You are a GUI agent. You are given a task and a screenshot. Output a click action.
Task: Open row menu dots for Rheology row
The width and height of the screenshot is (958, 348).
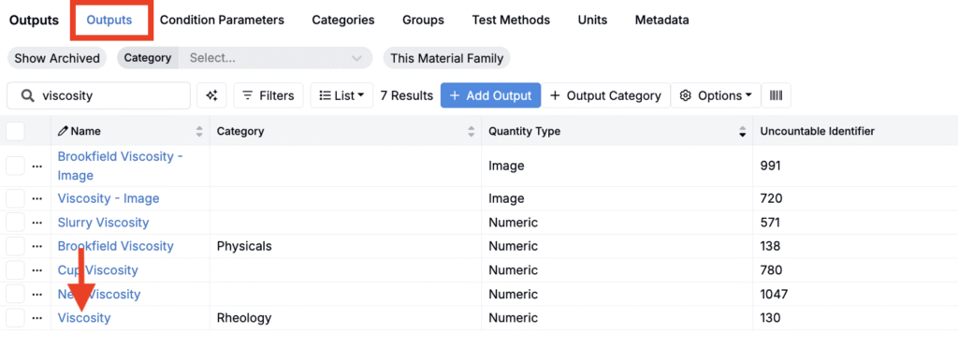[36, 318]
